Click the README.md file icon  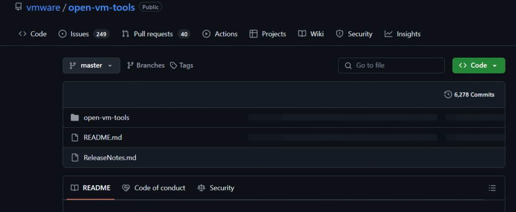[75, 138]
